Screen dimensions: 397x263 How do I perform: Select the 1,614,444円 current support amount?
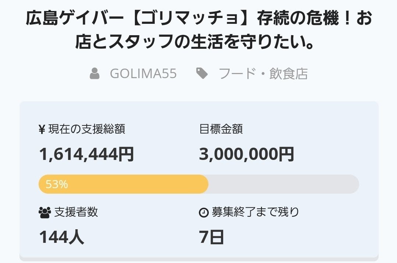click(x=86, y=154)
